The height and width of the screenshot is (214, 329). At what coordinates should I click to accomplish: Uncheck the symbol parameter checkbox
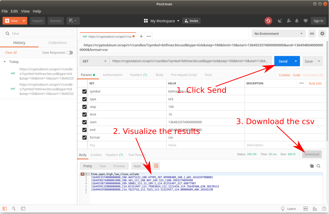84,91
